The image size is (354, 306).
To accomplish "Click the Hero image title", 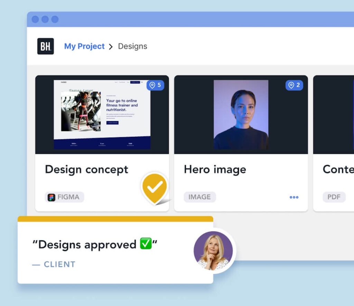I will click(215, 170).
